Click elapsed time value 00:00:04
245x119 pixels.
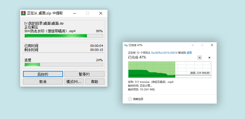coord(96,46)
